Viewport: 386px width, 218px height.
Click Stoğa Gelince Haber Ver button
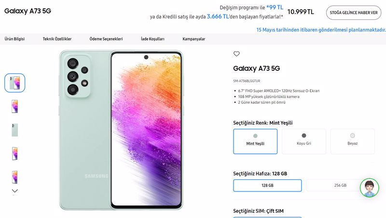tap(354, 13)
